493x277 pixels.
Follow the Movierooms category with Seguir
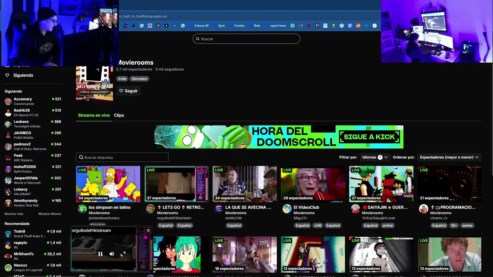pos(128,91)
